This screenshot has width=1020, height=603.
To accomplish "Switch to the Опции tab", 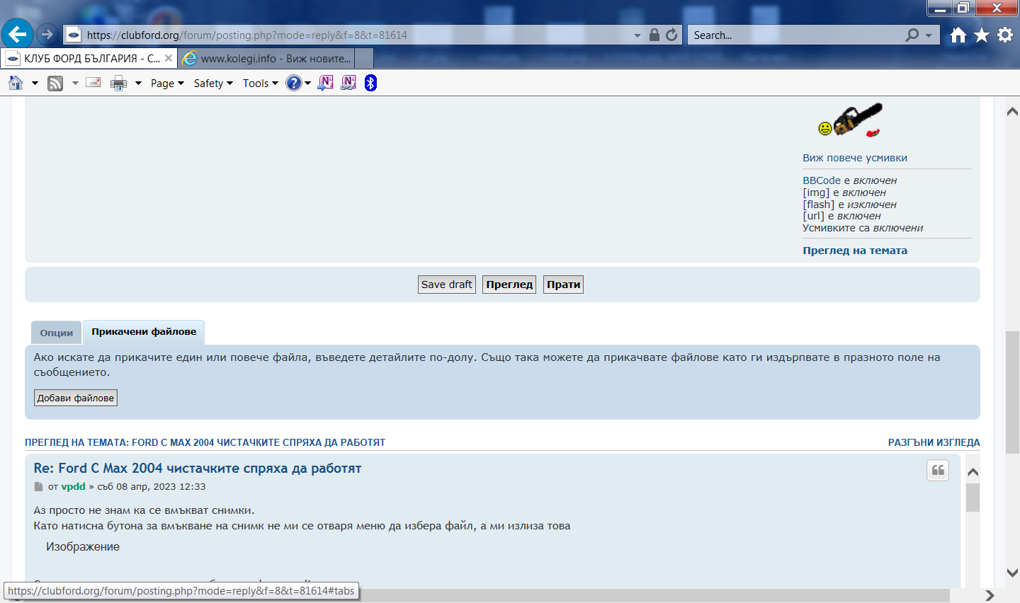I will point(57,333).
